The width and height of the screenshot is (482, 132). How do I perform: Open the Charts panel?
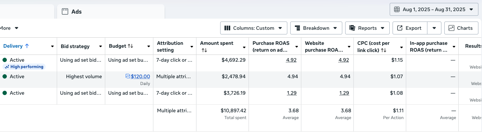(x=461, y=28)
